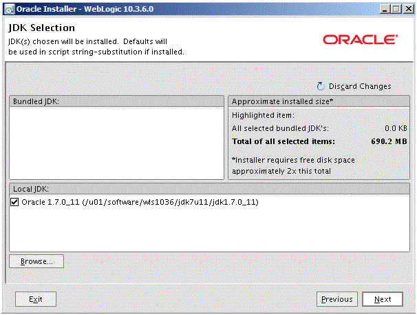Viewport: 417px width, 315px height.
Task: Go back with the Previous button
Action: click(337, 299)
